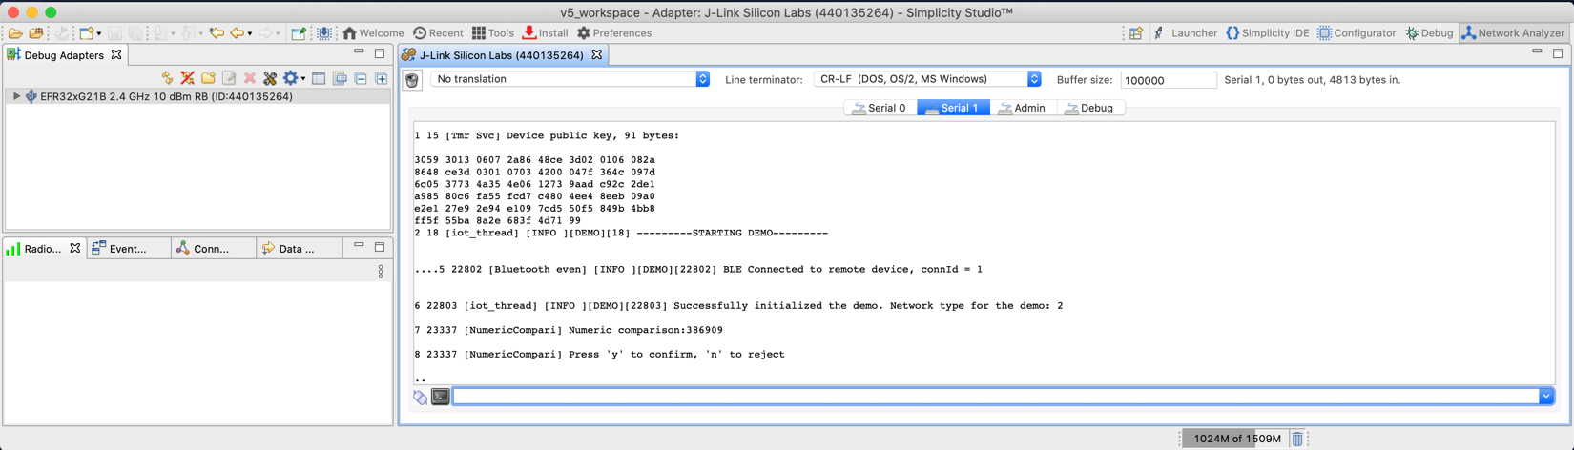Click the wrench and screwdriver device configuration icon
The image size is (1574, 450).
(x=270, y=78)
